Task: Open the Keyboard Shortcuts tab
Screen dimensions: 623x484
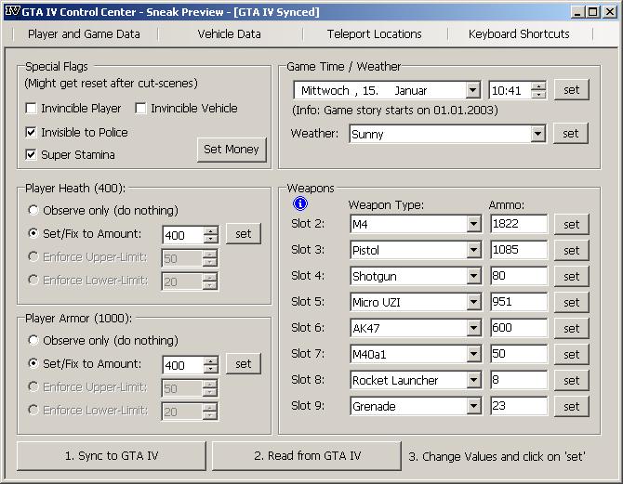Action: coord(519,34)
